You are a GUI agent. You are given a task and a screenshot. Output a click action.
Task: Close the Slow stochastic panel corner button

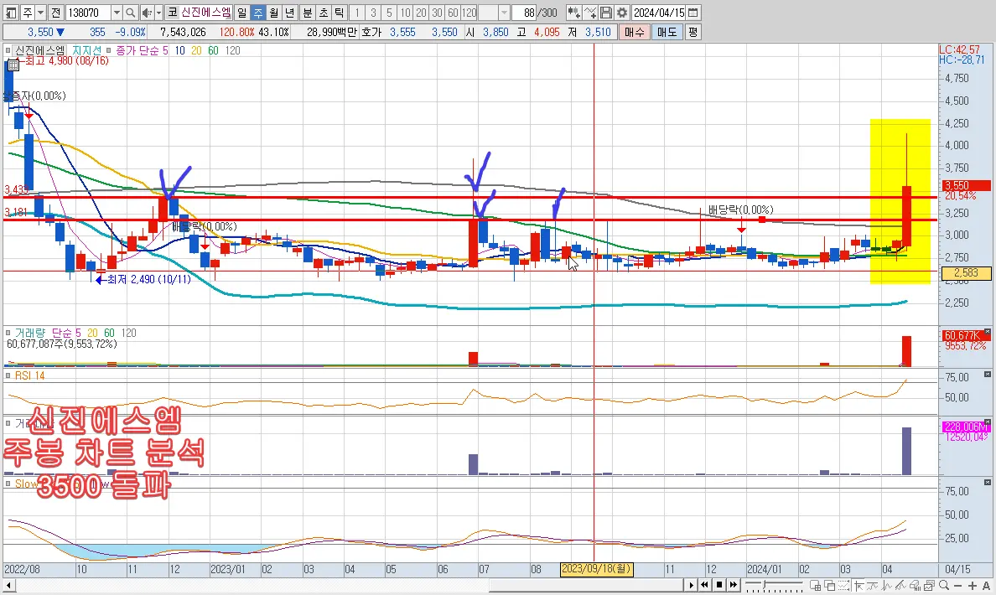[987, 483]
